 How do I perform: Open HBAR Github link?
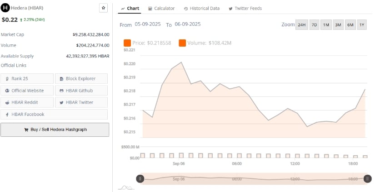(81, 91)
